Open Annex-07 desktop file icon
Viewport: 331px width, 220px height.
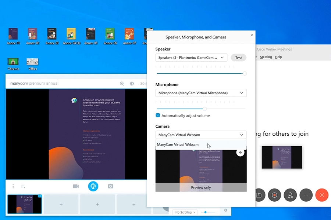[129, 36]
